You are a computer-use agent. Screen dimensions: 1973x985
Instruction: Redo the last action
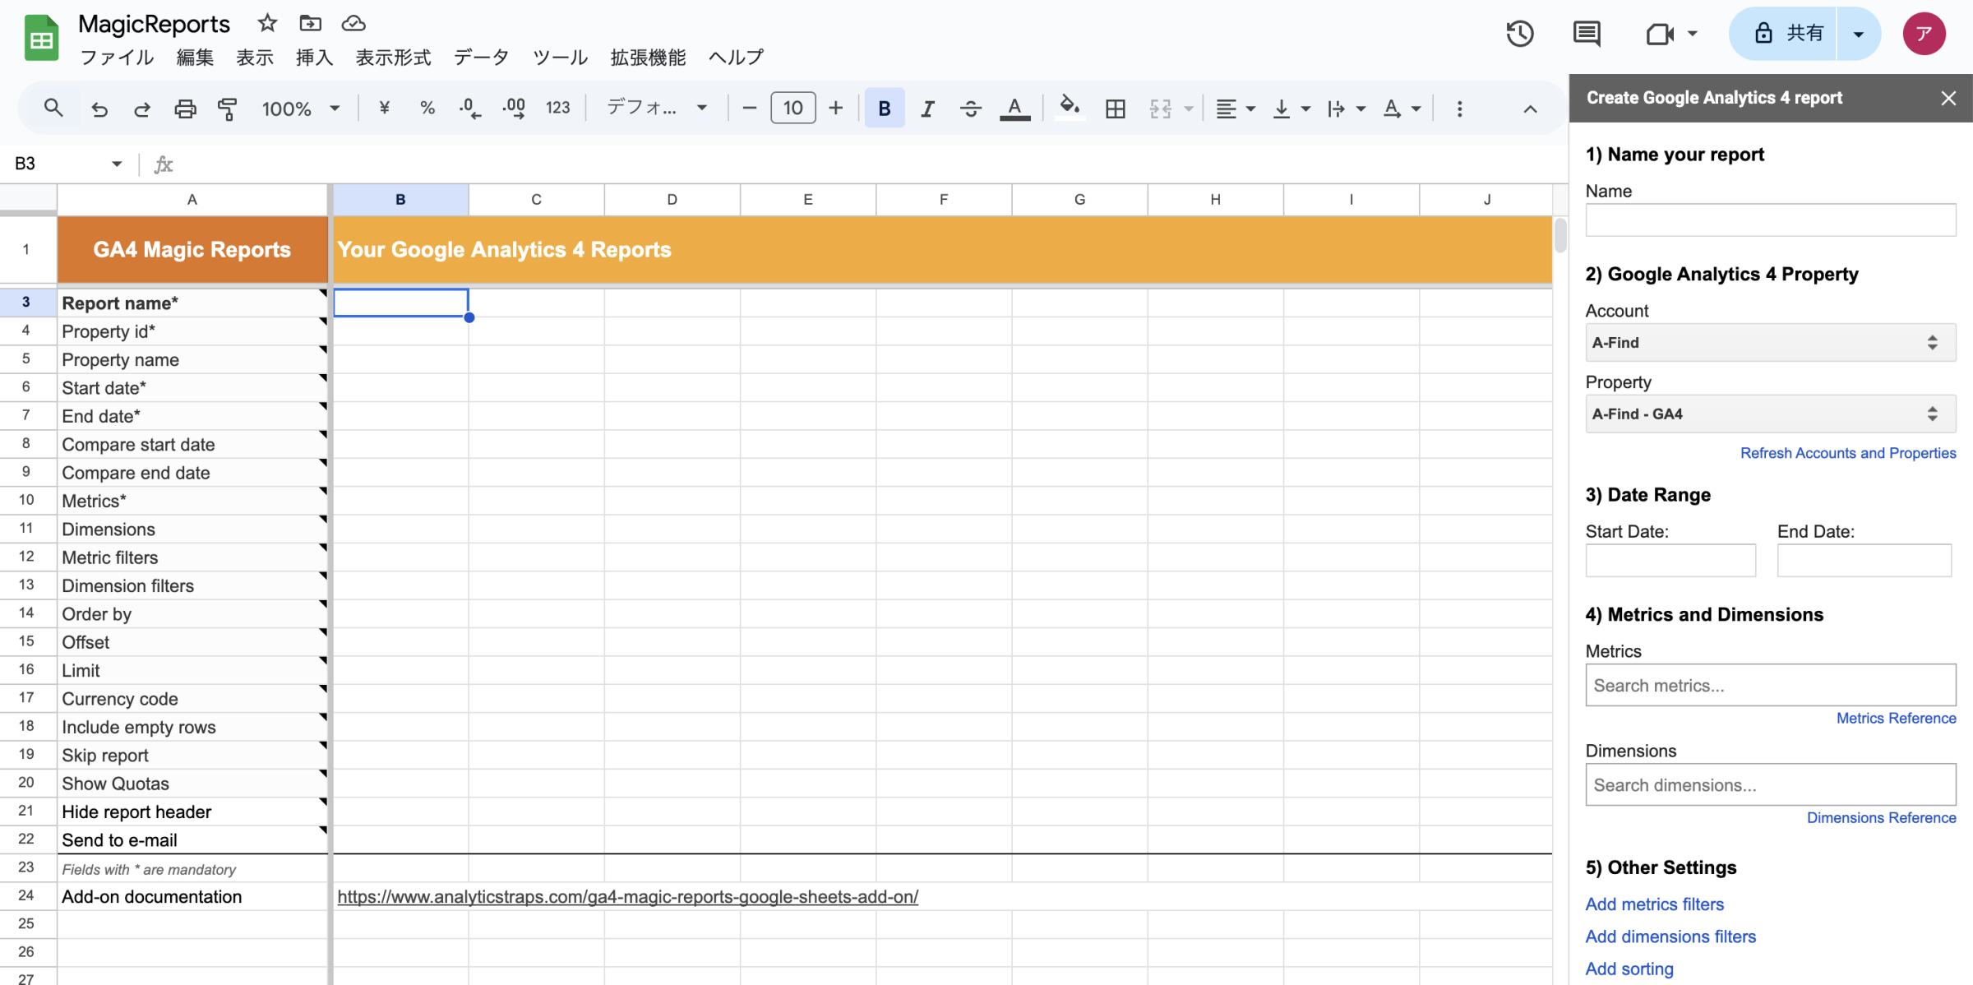tap(142, 109)
